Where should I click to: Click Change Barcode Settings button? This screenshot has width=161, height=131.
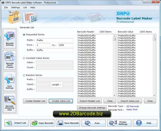[92, 108]
